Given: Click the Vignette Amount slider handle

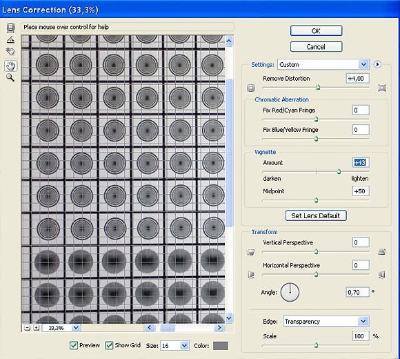Looking at the screenshot, I should pos(339,171).
